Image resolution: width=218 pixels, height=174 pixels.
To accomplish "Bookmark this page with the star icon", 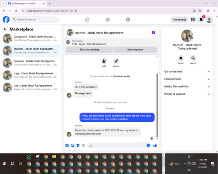I will pyautogui.click(x=200, y=11).
